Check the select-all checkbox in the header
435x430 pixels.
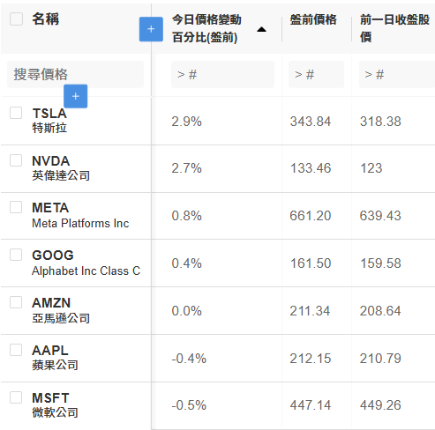pos(16,19)
